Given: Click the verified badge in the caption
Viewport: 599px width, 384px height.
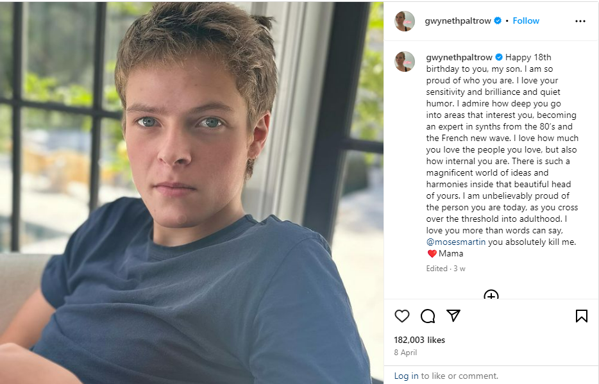Looking at the screenshot, I should click(498, 57).
